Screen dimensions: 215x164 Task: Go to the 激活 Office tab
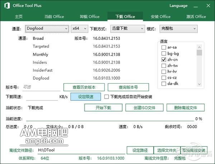point(196,16)
